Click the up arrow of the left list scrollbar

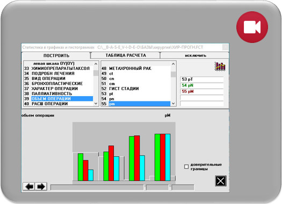[x=96, y=64]
